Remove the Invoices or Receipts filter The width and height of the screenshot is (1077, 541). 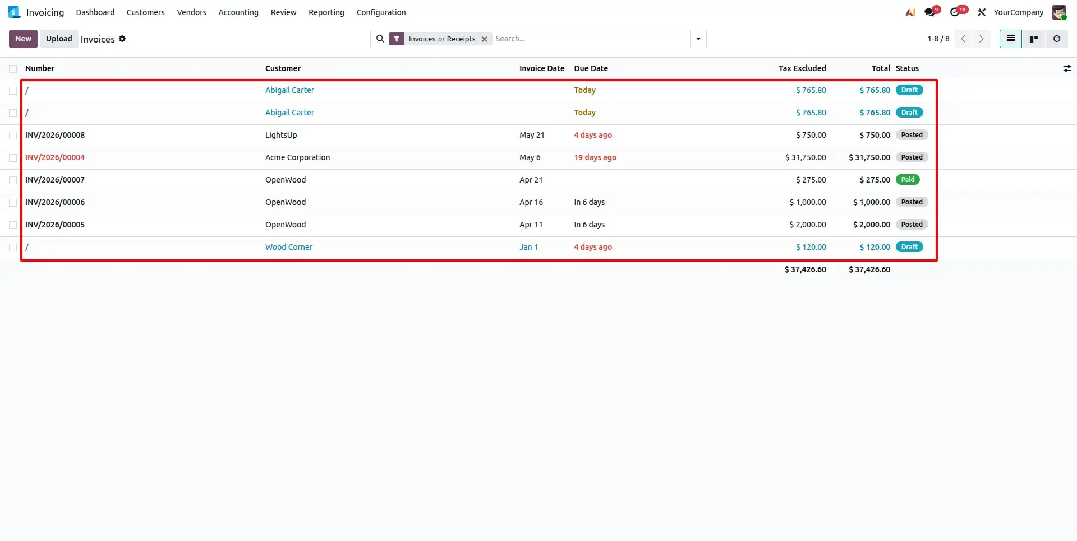484,39
